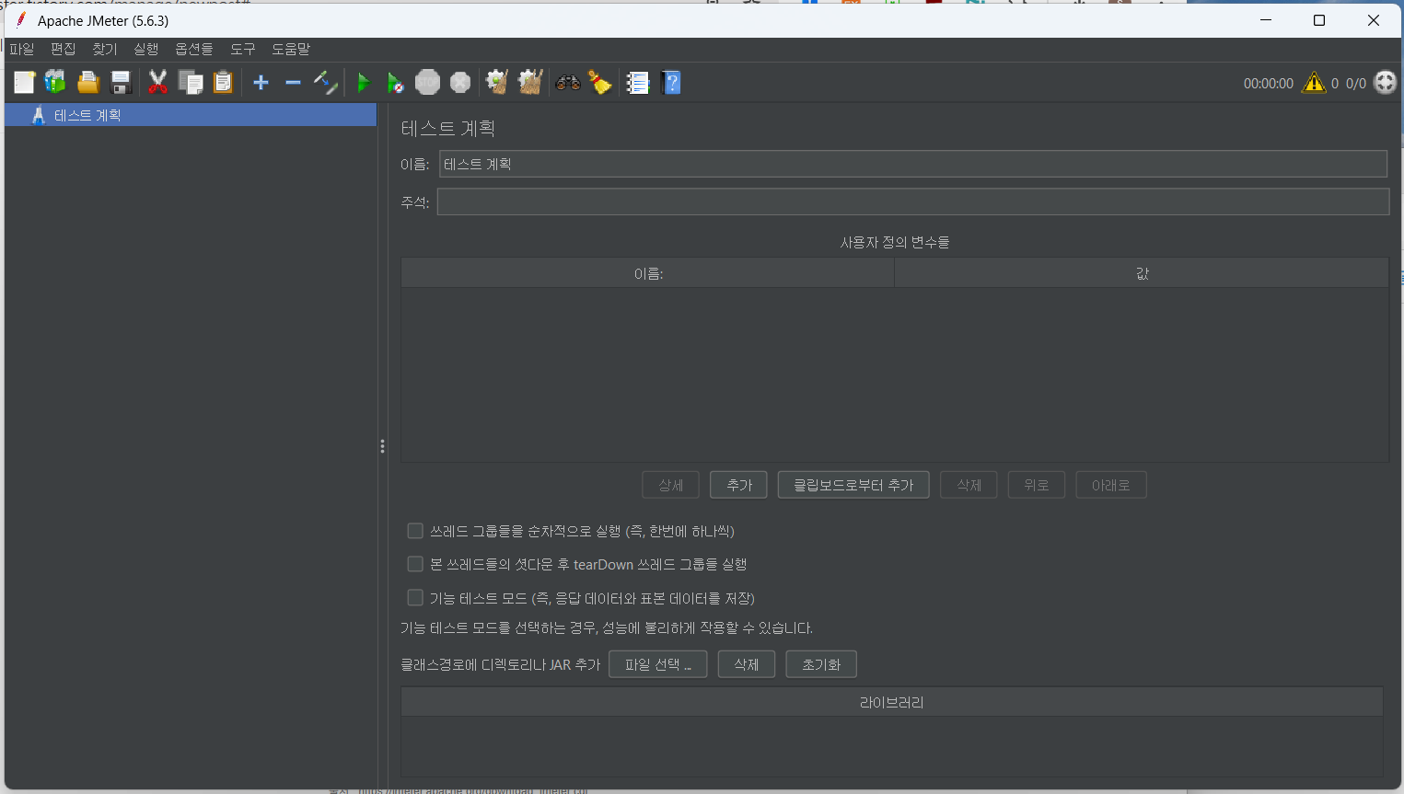This screenshot has width=1404, height=794.
Task: Open the 편집 menu
Action: coord(64,49)
